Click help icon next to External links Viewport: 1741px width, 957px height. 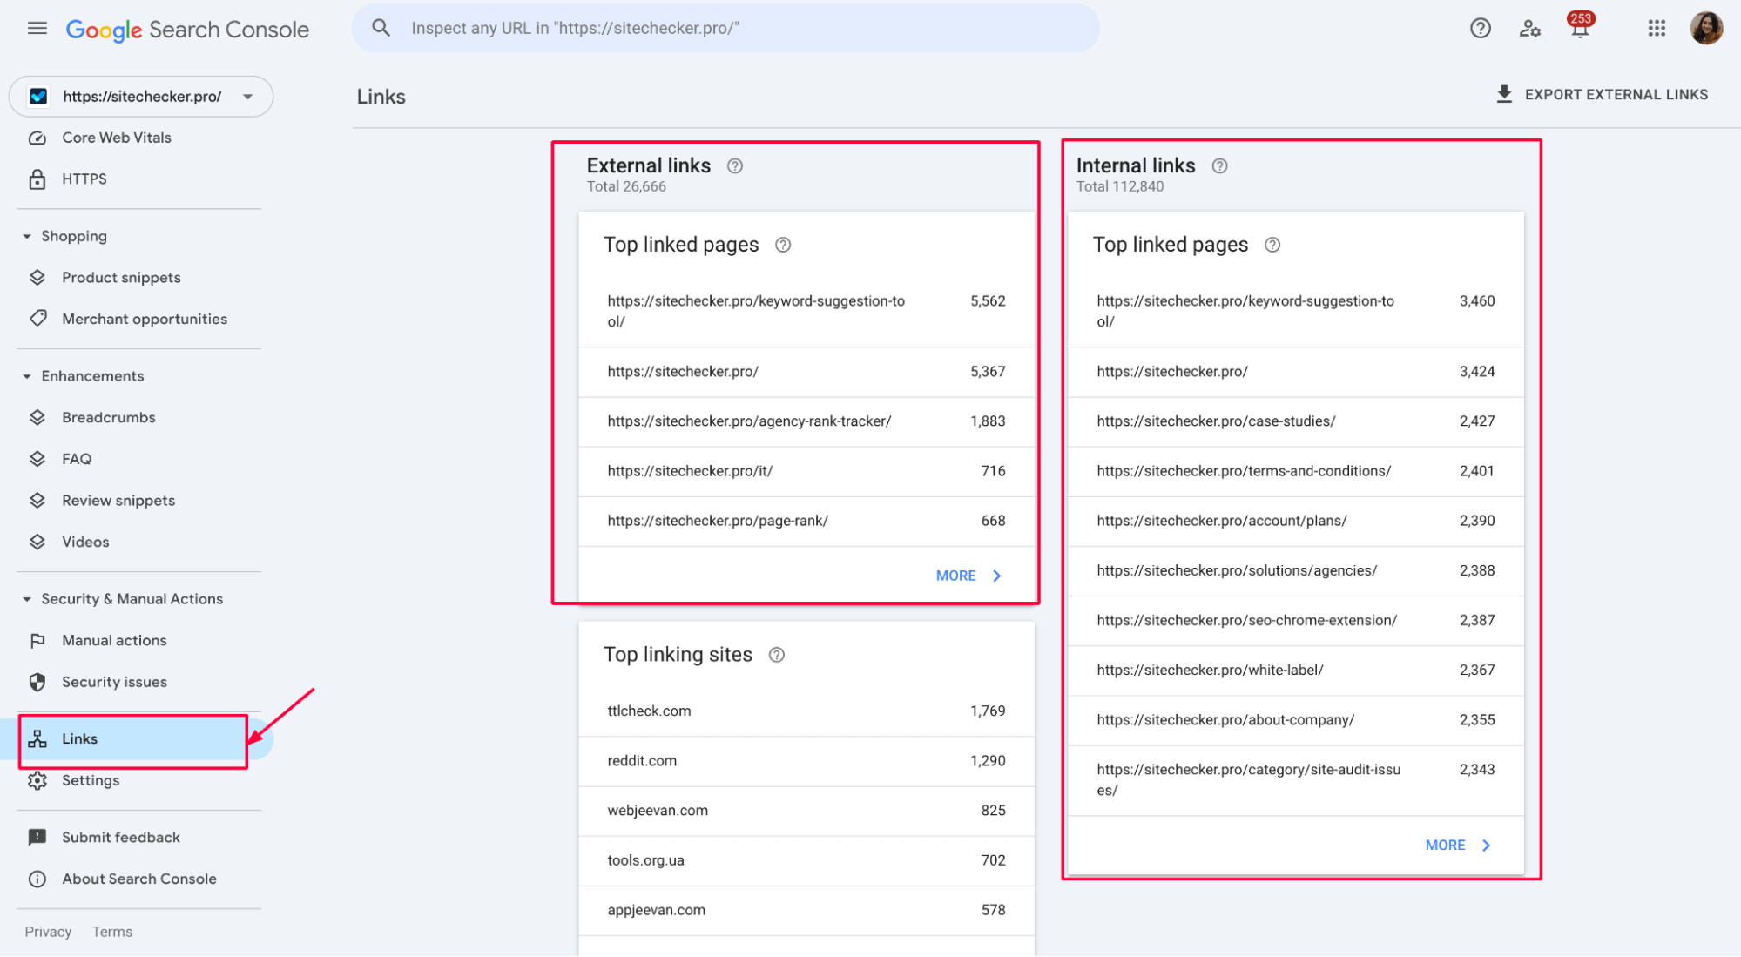pos(735,165)
